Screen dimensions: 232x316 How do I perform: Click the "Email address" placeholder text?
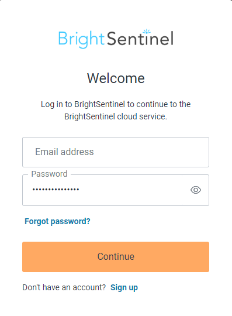click(x=64, y=152)
